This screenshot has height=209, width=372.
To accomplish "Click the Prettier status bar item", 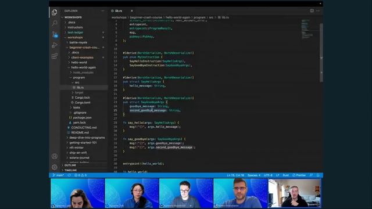I will [x=299, y=175].
